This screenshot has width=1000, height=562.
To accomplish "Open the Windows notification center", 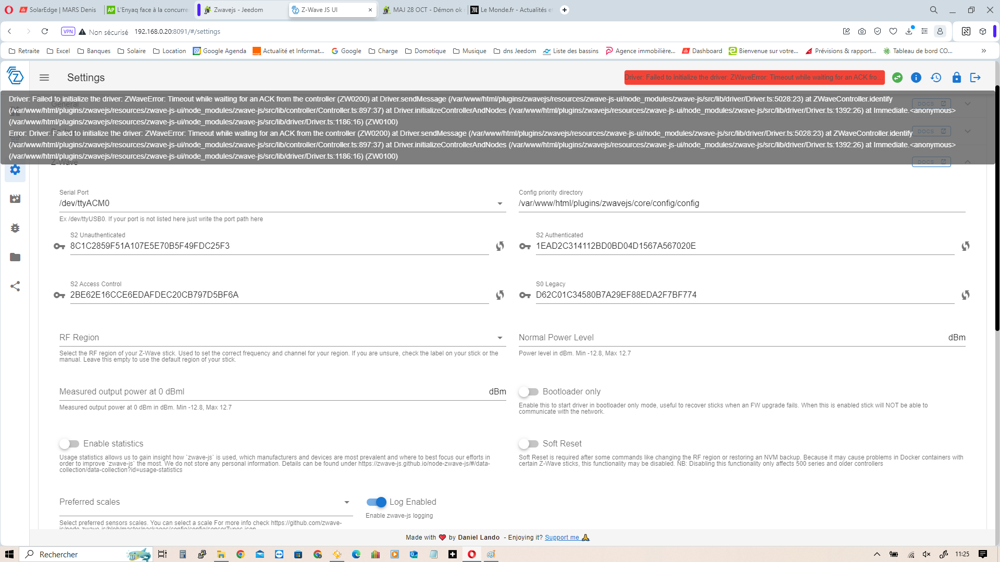I will point(983,554).
